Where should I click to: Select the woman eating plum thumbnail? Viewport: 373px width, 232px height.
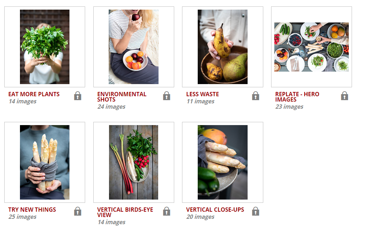pyautogui.click(x=134, y=47)
